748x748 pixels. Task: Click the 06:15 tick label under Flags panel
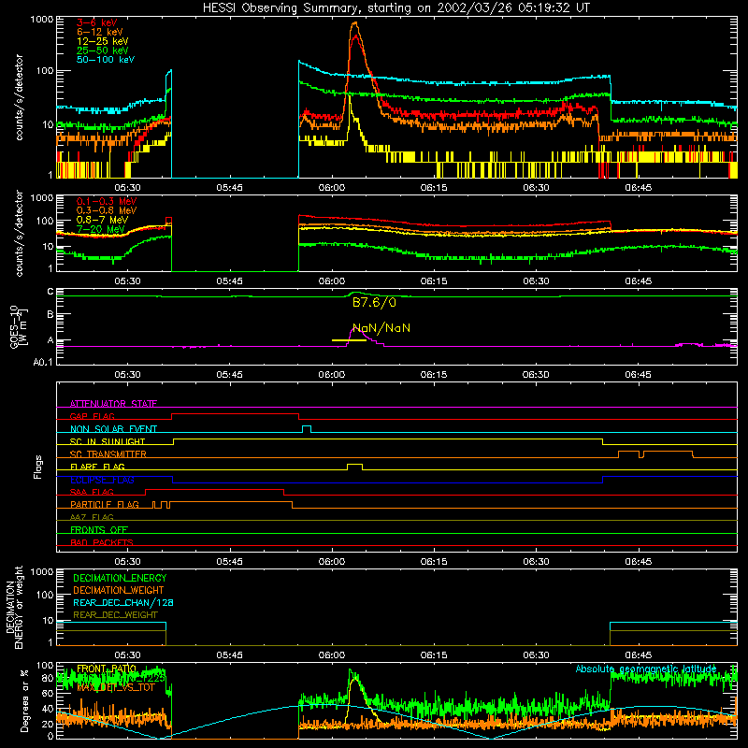(x=434, y=562)
